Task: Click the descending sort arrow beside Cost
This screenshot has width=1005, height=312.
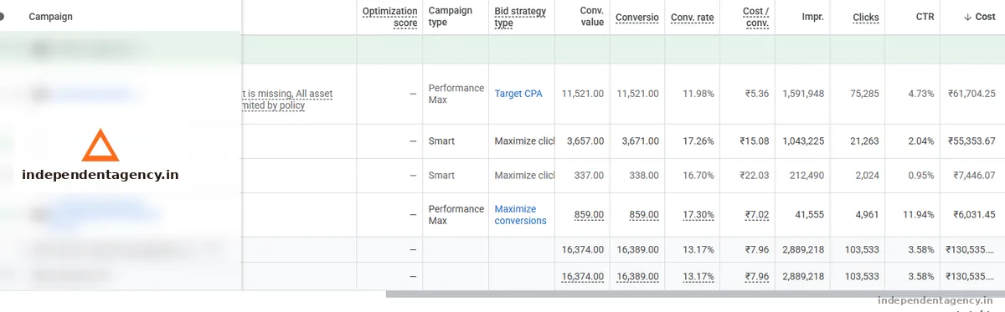Action: [x=967, y=17]
